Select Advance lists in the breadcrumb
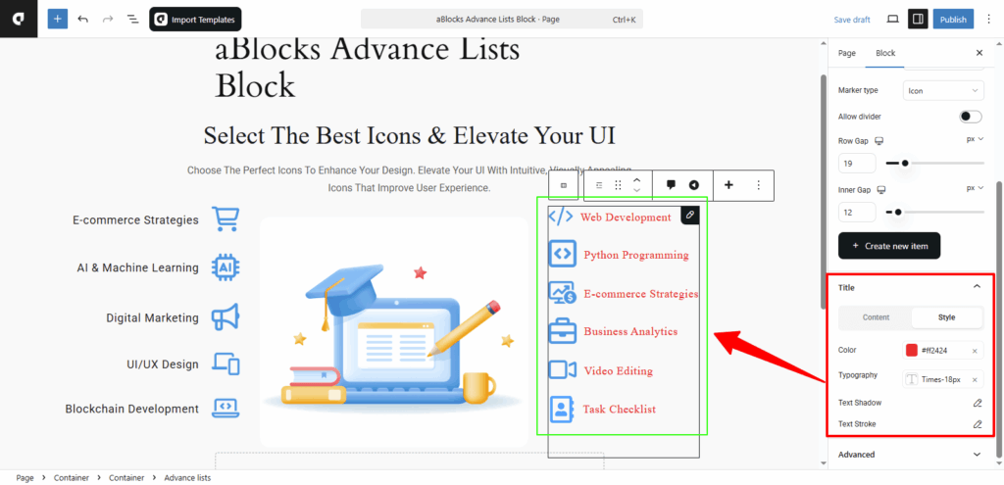The image size is (1004, 485). (x=187, y=477)
